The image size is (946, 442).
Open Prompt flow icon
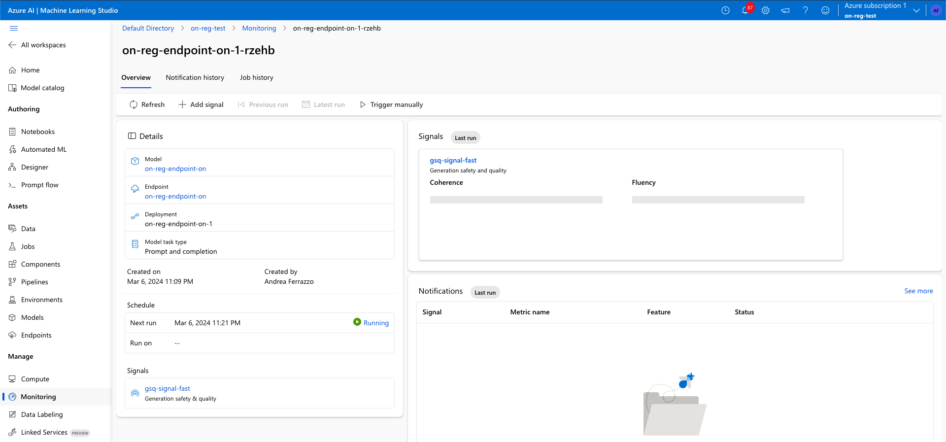point(12,185)
